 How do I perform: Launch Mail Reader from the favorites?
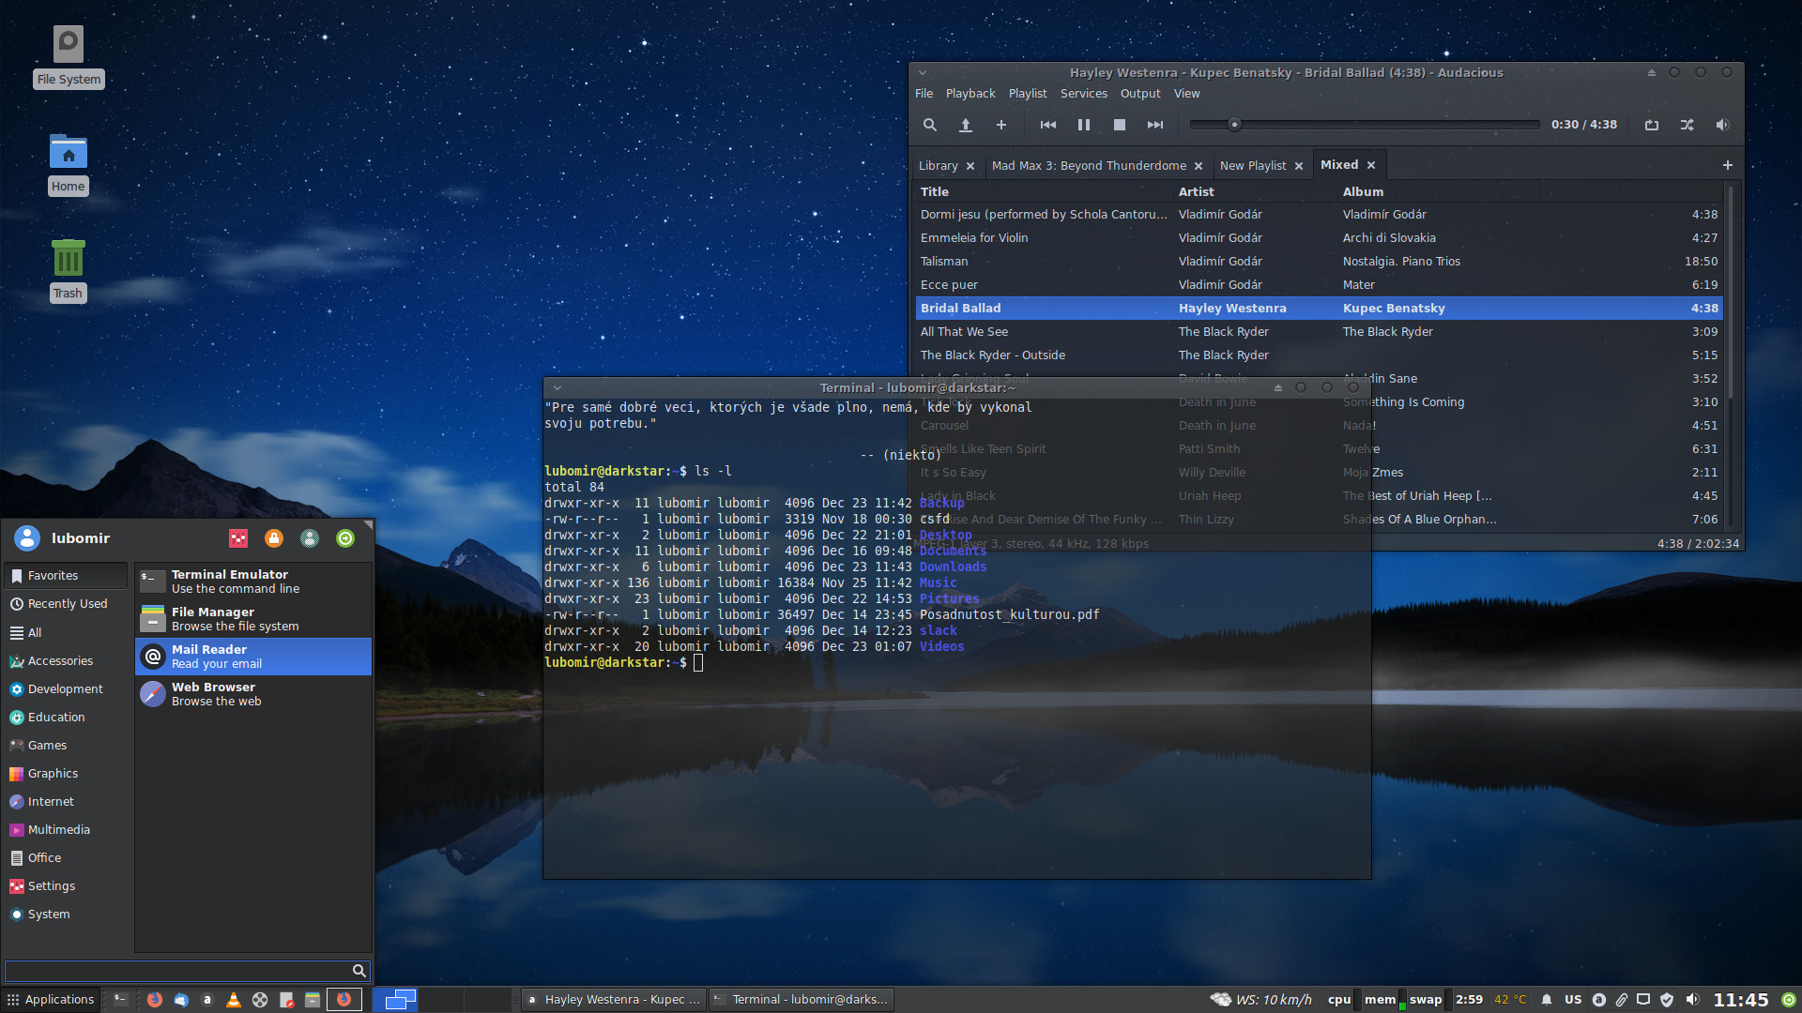click(253, 657)
